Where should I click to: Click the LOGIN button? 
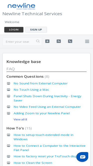tap(14, 30)
